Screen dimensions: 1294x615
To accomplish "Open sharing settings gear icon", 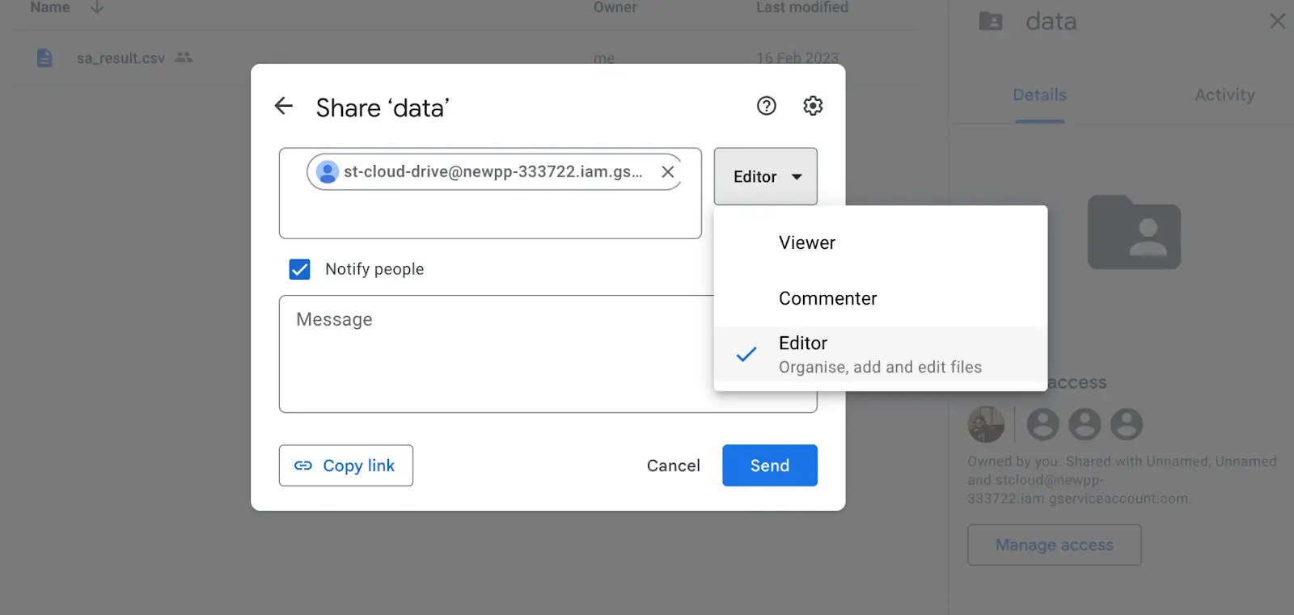I will click(x=813, y=106).
